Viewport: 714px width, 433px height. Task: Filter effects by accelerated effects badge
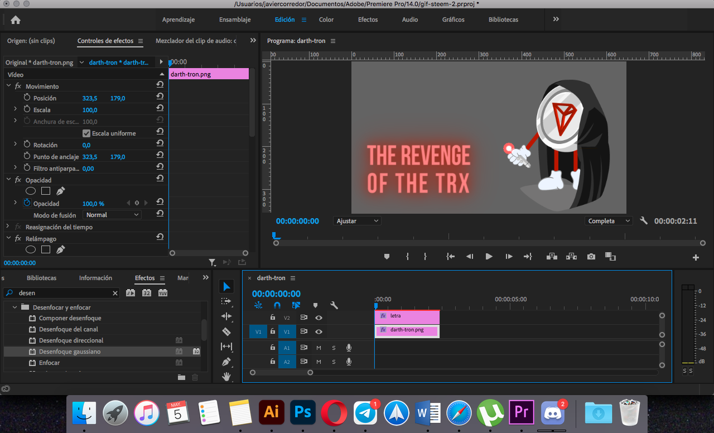[131, 292]
